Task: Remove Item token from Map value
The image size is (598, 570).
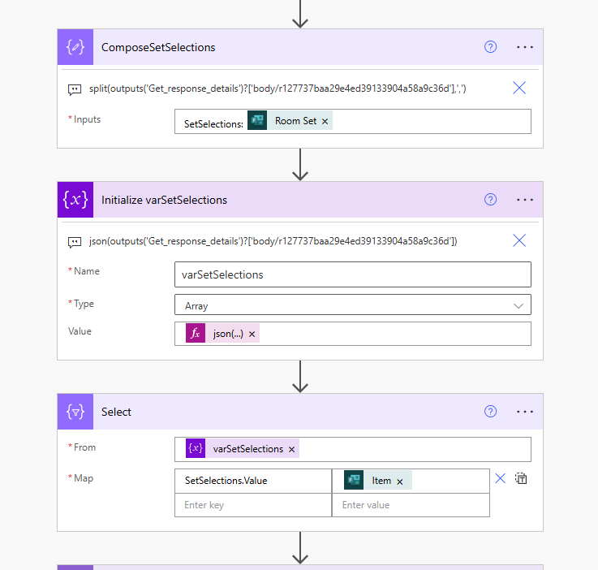Action: [x=400, y=481]
